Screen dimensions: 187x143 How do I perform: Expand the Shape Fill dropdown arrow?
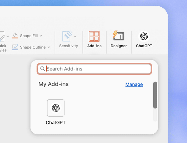pos(41,36)
